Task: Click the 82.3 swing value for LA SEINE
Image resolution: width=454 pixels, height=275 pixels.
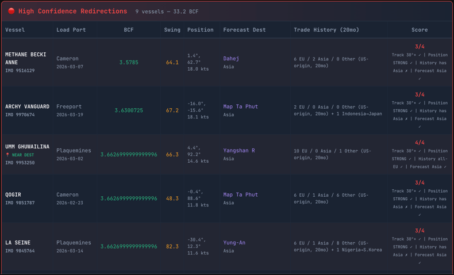Action: coord(172,246)
